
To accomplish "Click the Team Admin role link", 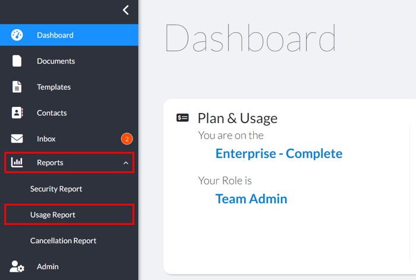I will 251,199.
